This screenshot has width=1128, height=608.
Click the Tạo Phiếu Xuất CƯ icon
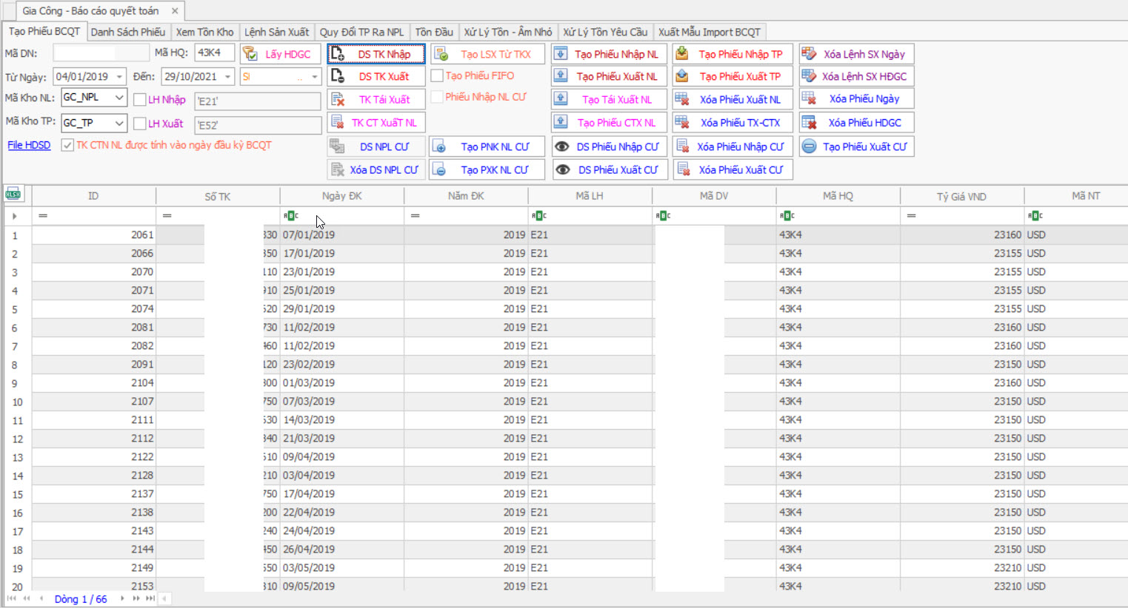tap(810, 146)
